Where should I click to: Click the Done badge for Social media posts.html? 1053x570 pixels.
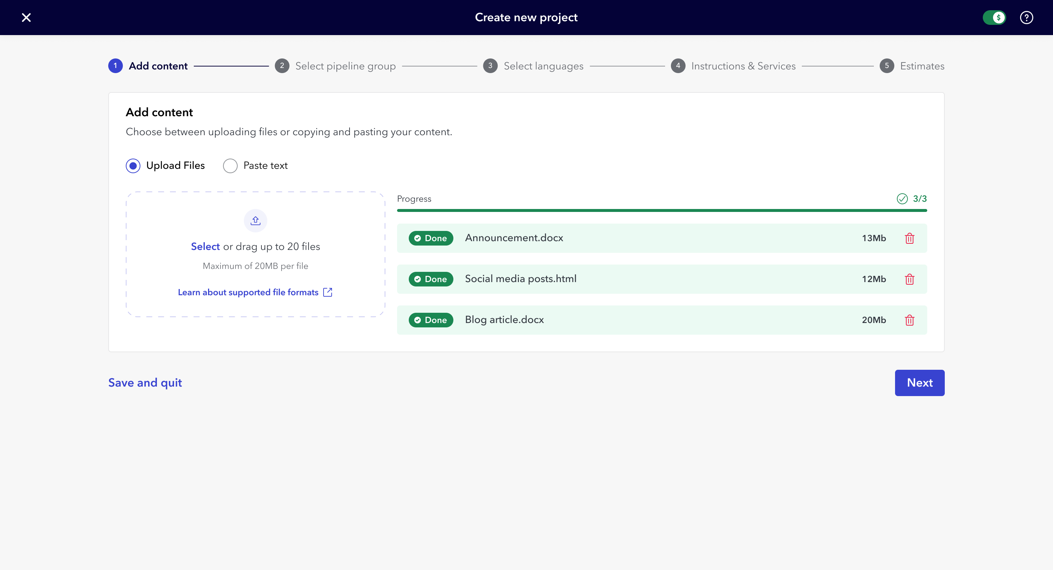tap(431, 279)
